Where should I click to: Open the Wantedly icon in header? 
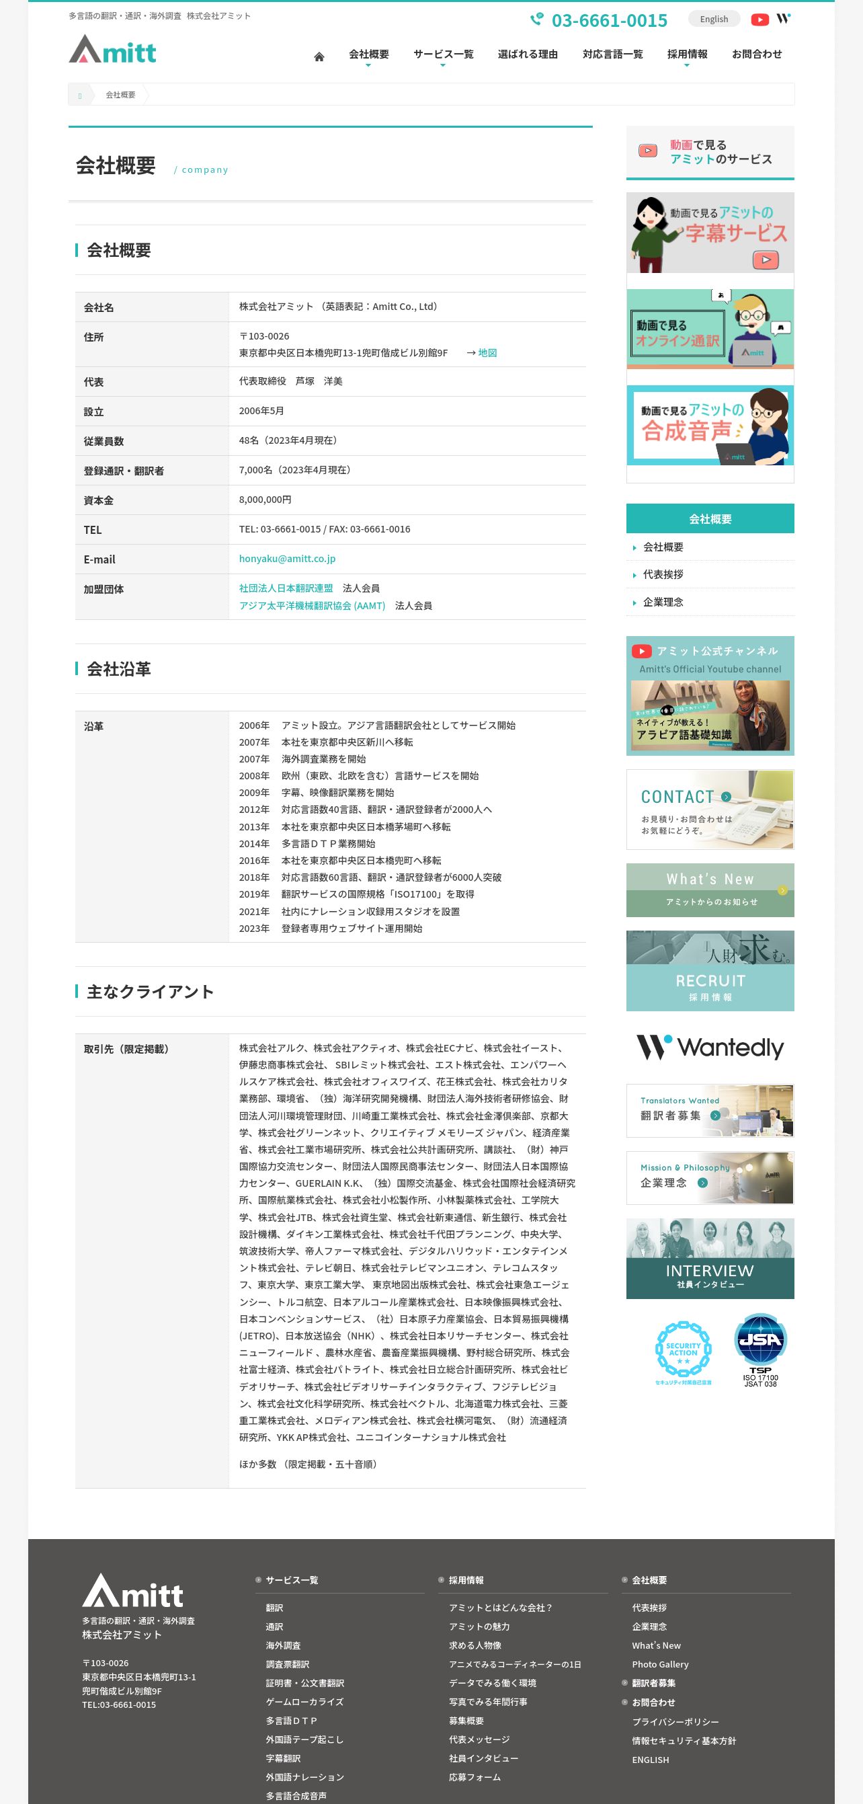[783, 19]
